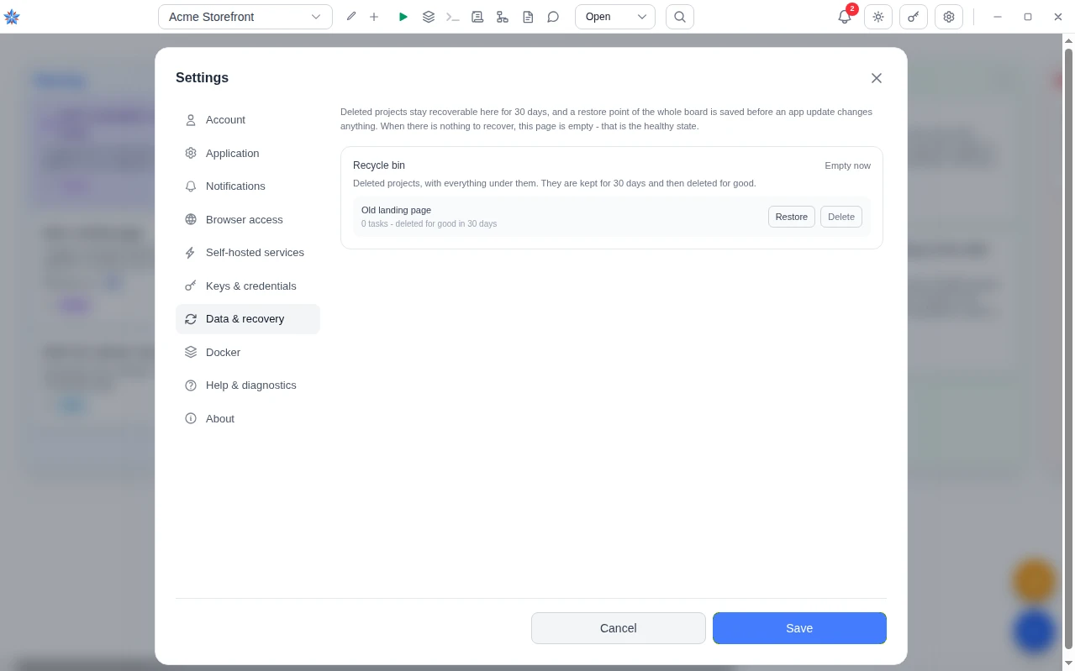The height and width of the screenshot is (671, 1075).
Task: Toggle the sun theme icon
Action: coord(878,17)
